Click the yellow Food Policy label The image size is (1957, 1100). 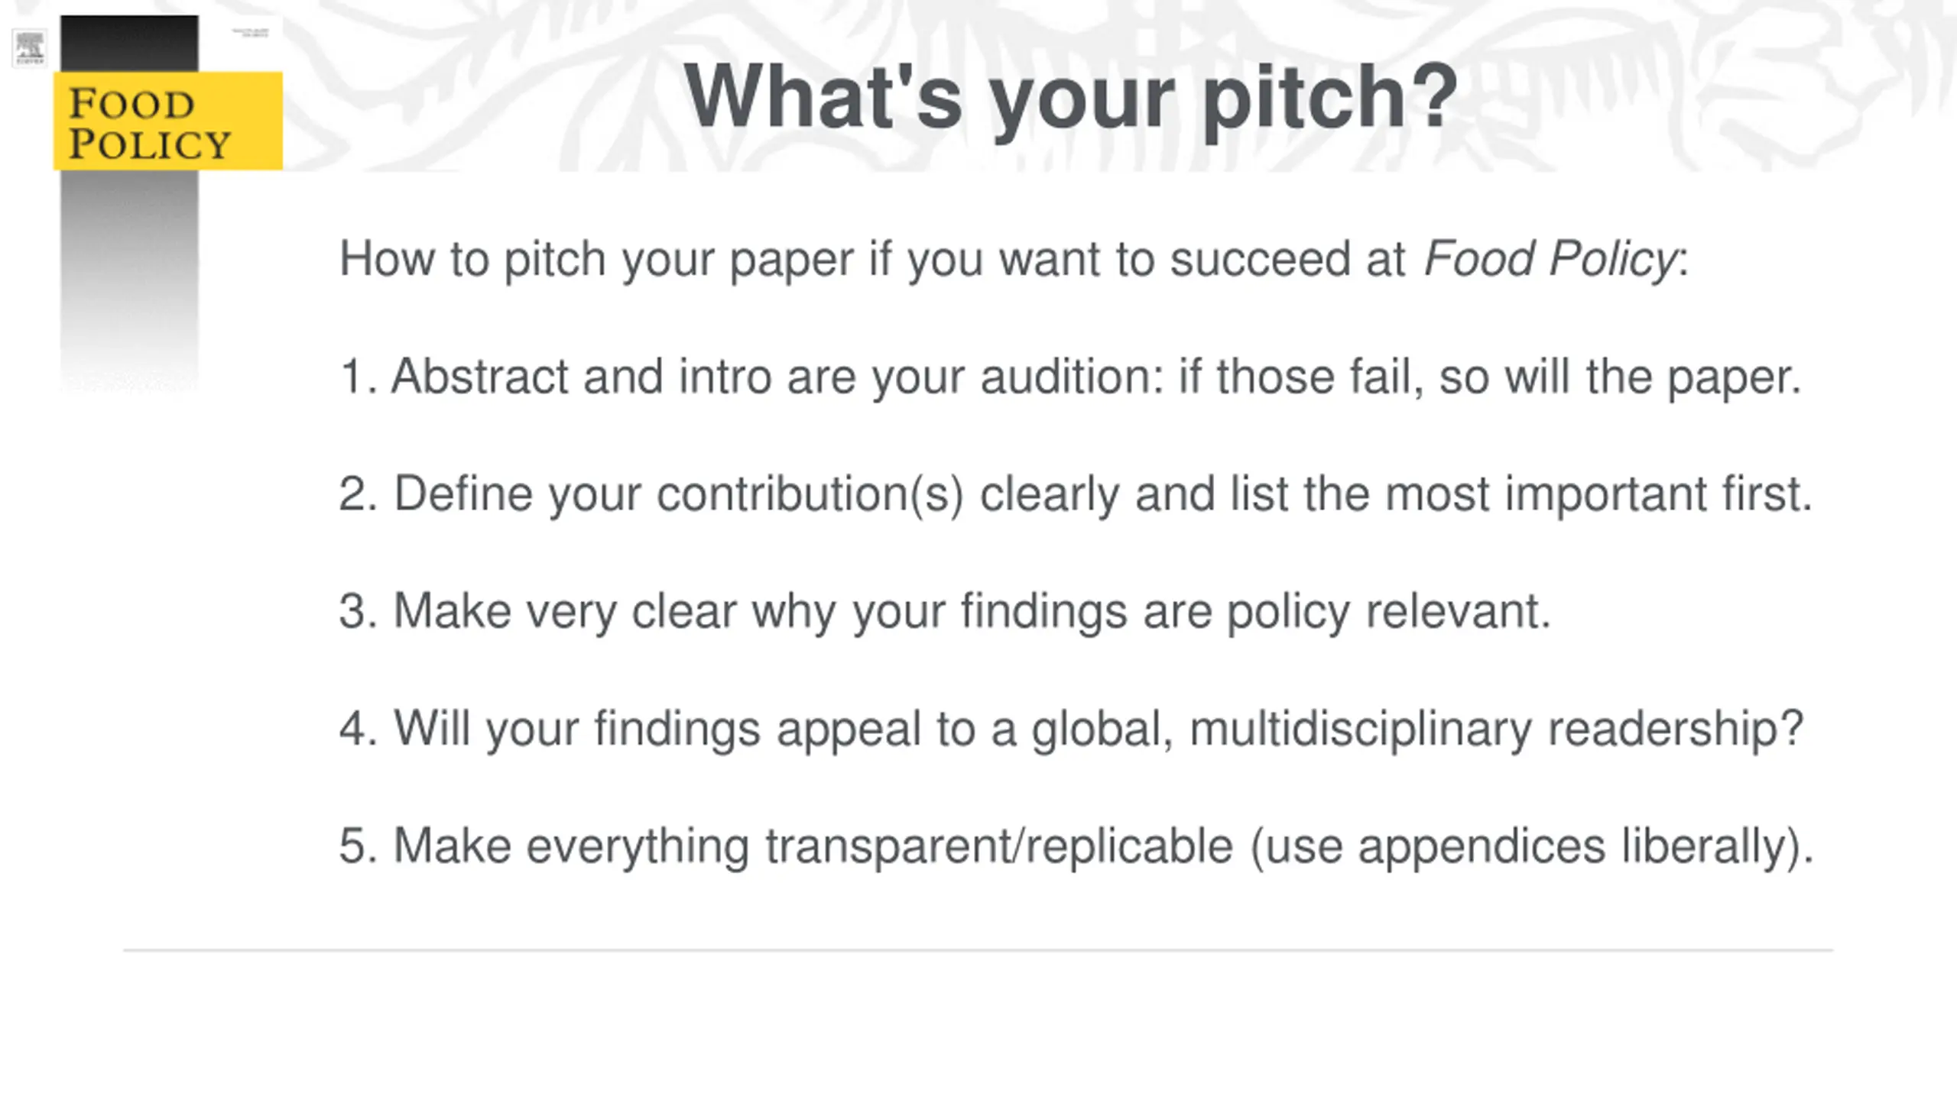coord(167,121)
